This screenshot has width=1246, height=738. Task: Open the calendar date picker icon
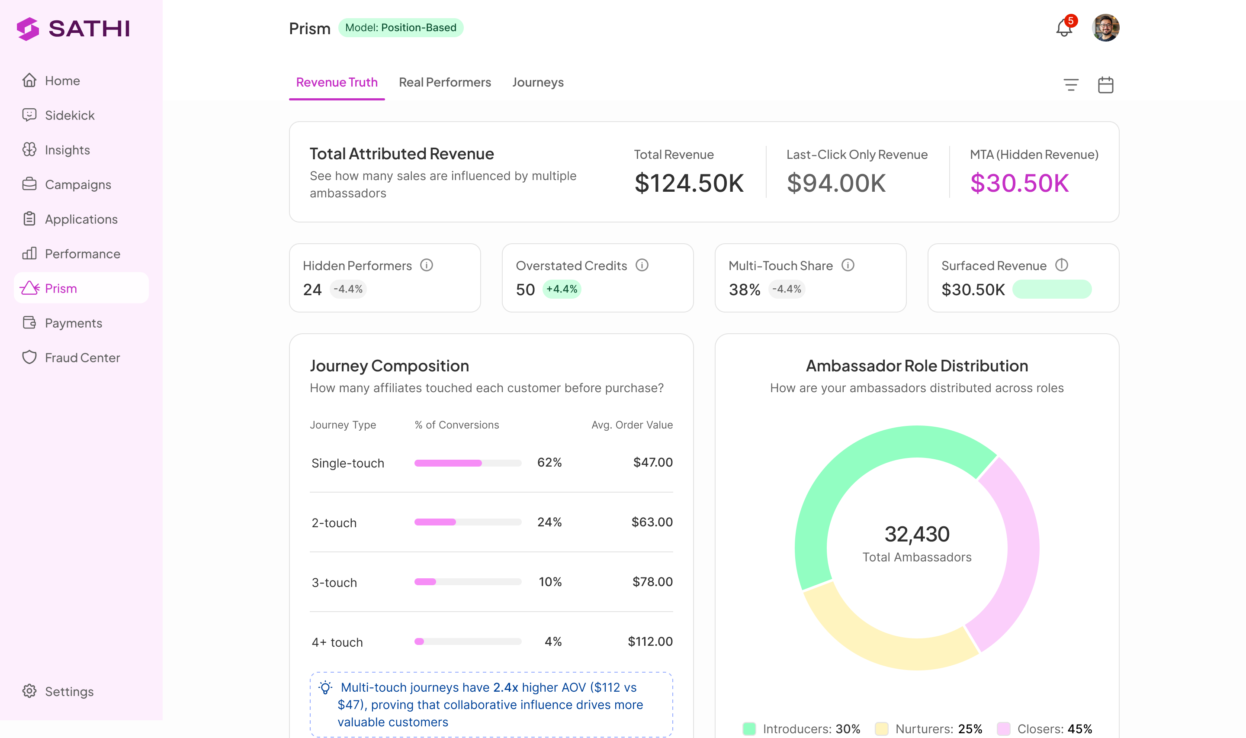pos(1105,85)
